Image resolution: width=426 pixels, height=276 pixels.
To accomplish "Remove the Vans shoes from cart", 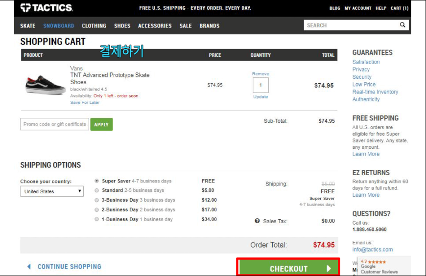I will [x=260, y=73].
